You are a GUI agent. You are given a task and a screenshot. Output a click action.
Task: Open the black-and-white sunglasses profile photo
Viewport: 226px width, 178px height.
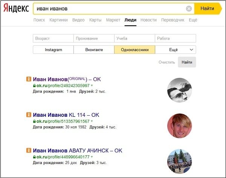click(x=179, y=90)
